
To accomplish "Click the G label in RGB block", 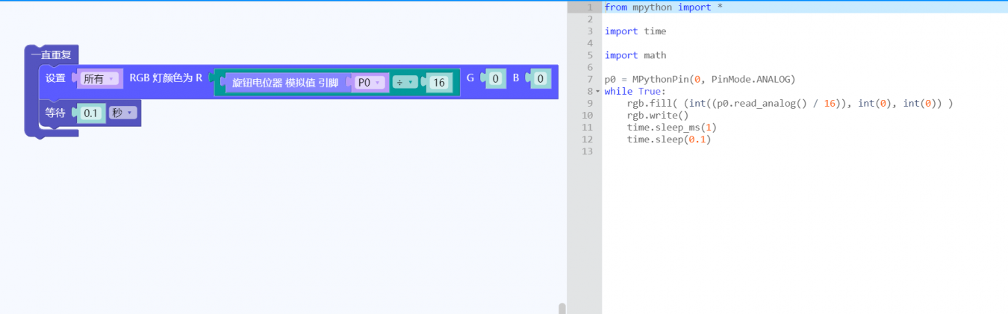I will [470, 78].
